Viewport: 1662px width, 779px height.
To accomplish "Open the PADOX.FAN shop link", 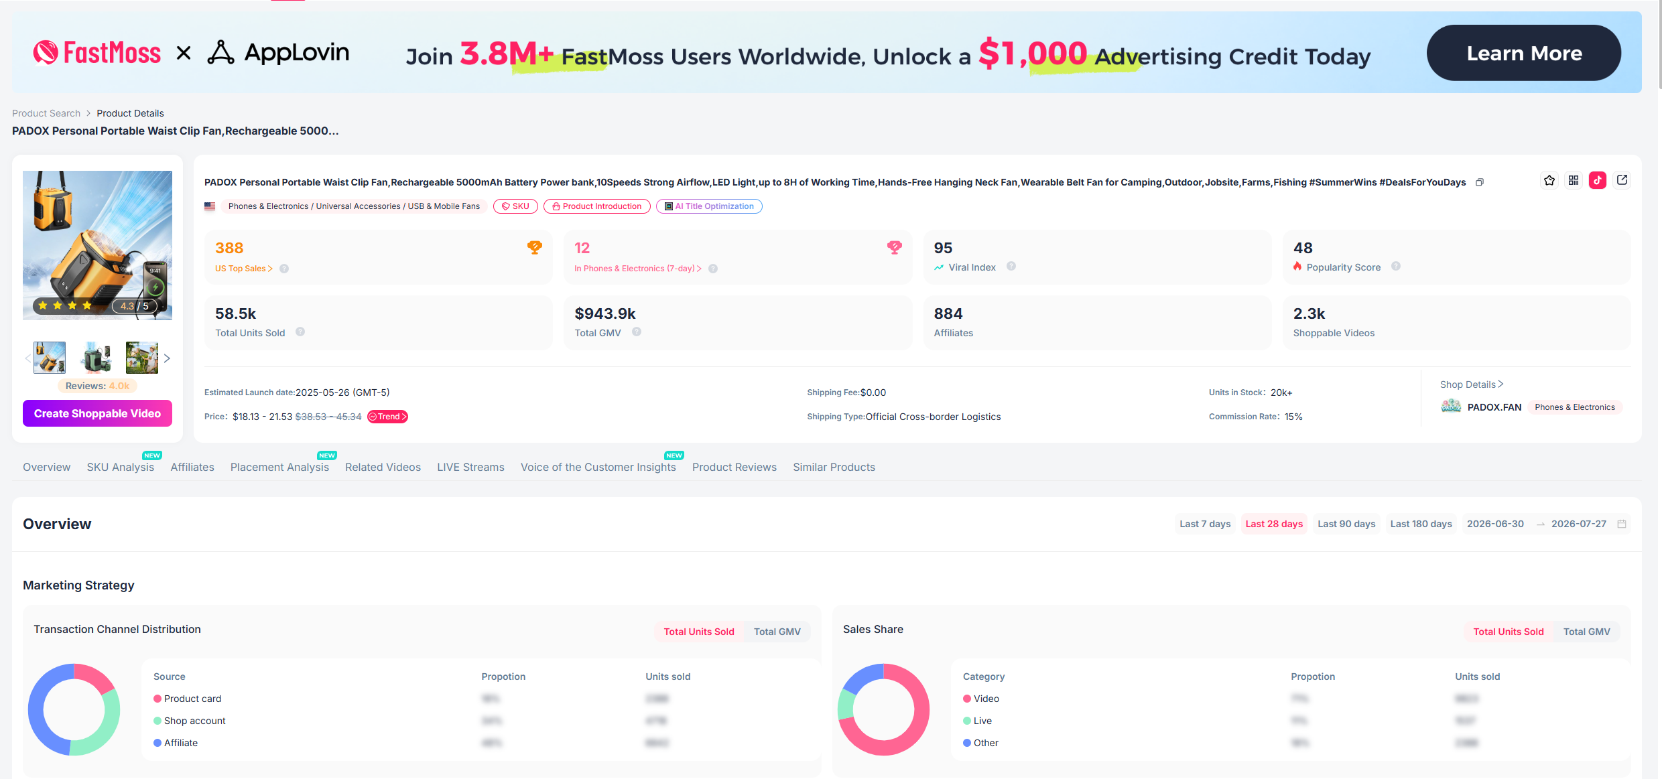I will click(1494, 407).
